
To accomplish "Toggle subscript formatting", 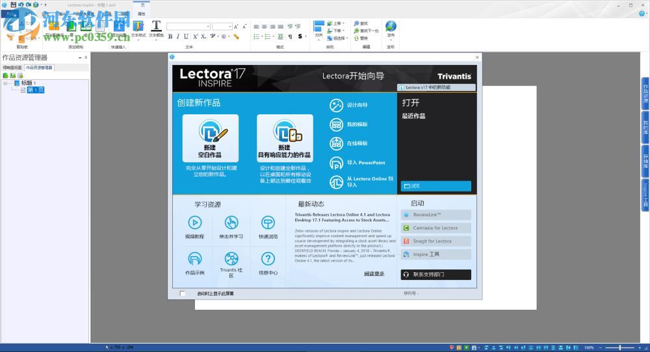I will (203, 37).
